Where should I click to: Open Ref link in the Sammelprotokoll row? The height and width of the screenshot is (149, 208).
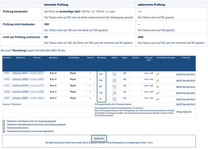point(185,112)
